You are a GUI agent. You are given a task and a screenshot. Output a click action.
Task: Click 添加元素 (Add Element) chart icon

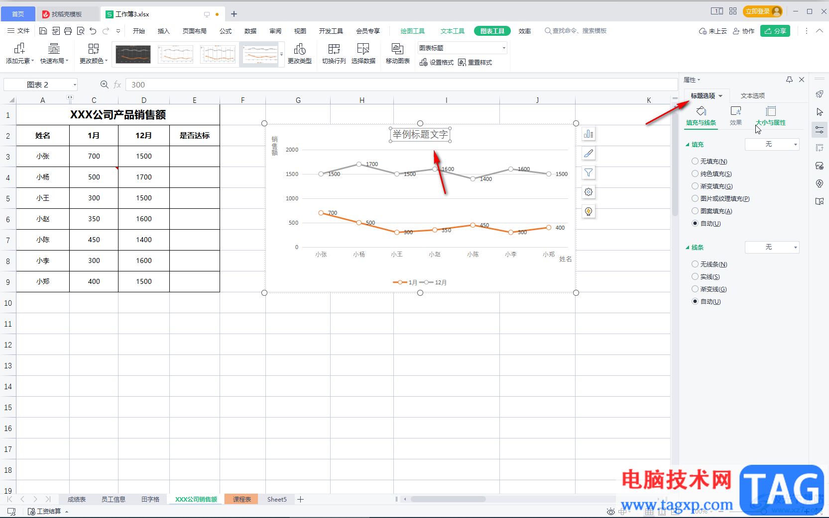click(20, 54)
